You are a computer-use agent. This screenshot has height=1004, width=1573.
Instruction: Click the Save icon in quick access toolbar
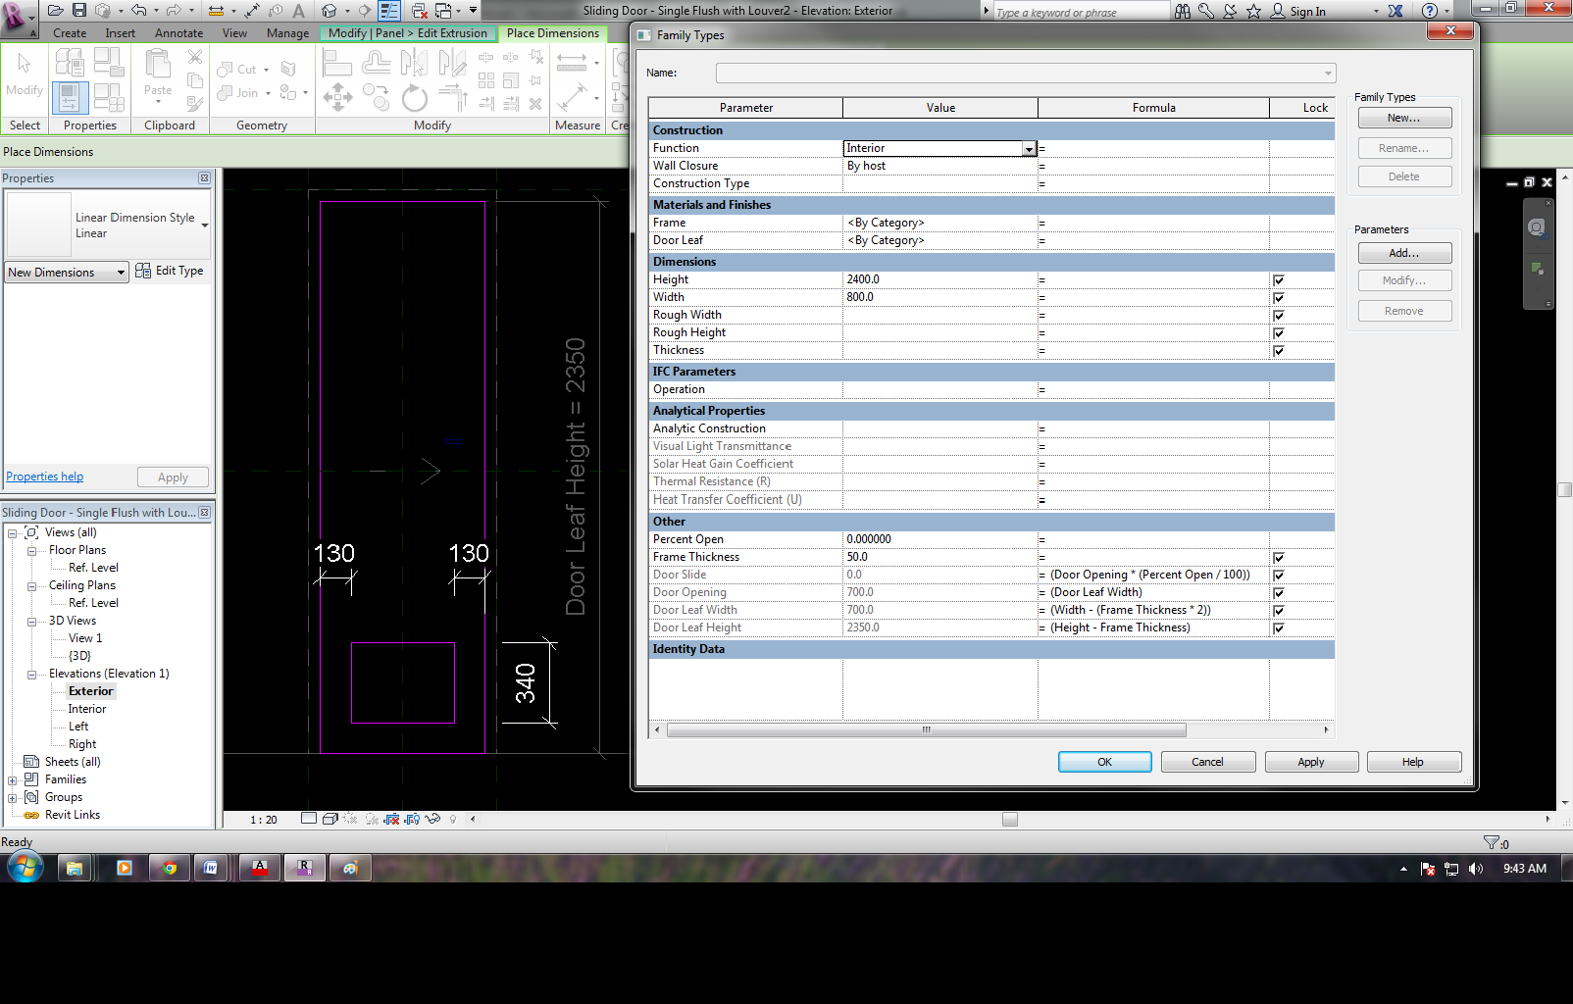(79, 11)
